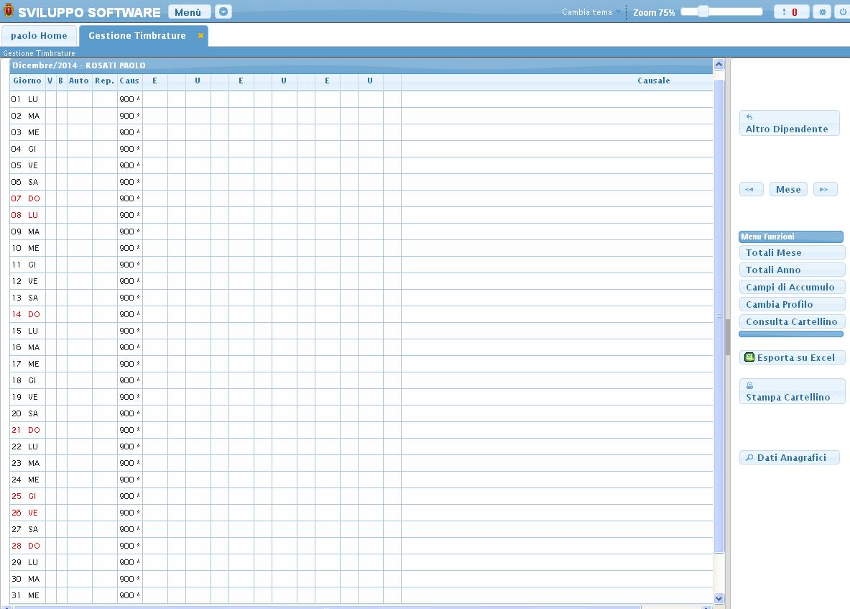Open Totali Mese function
The height and width of the screenshot is (609, 850).
coord(791,252)
